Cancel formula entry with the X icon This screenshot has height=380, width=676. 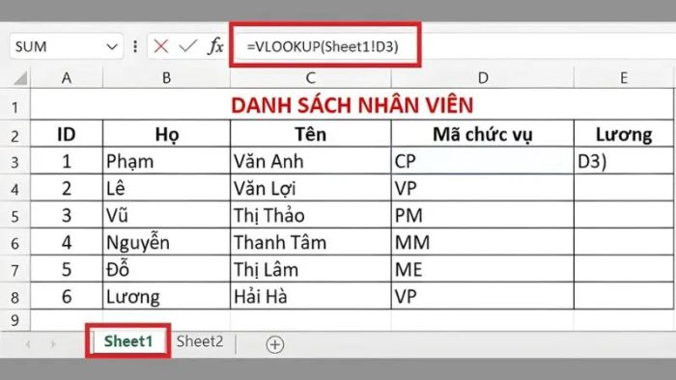click(161, 46)
